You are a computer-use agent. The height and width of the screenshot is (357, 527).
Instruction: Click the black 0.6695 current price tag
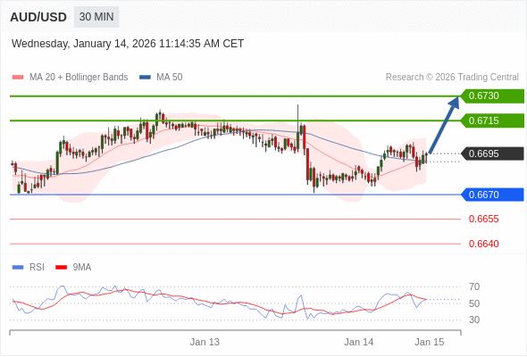coord(492,154)
